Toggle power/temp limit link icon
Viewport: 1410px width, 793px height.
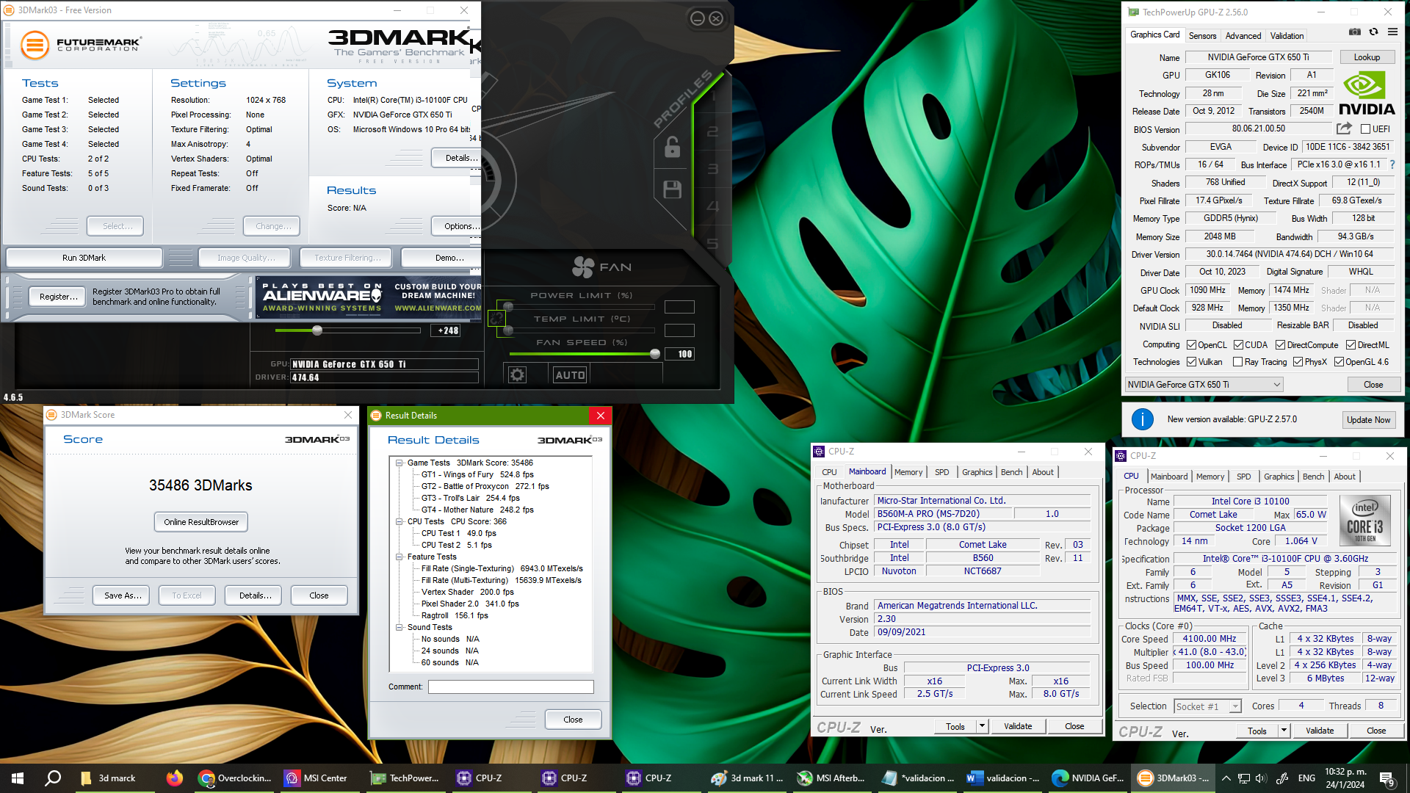(x=497, y=318)
